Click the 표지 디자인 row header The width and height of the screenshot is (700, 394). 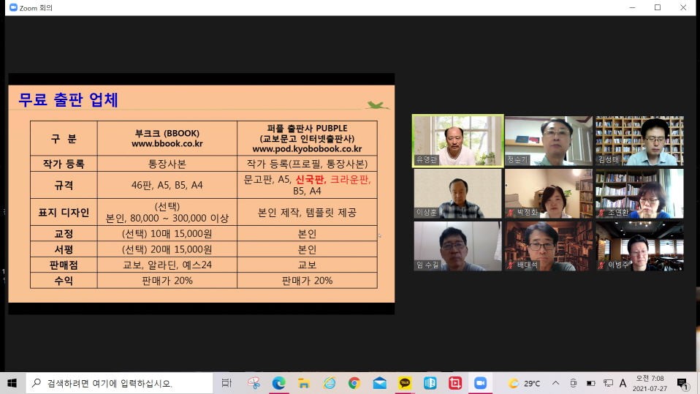tap(64, 212)
